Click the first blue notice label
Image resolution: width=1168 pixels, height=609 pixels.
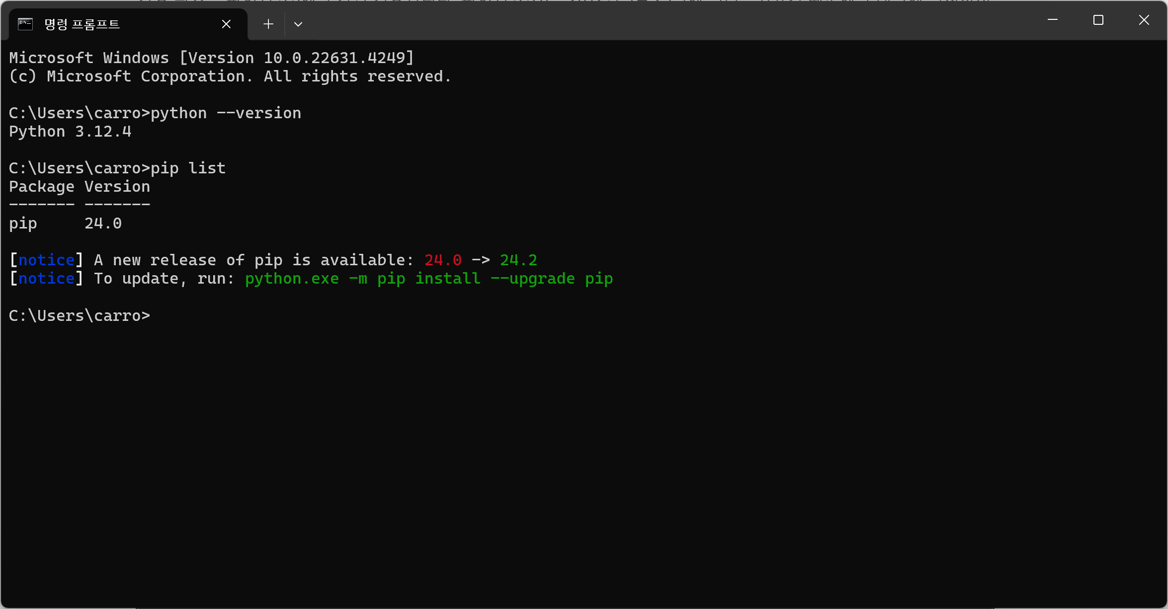point(46,260)
